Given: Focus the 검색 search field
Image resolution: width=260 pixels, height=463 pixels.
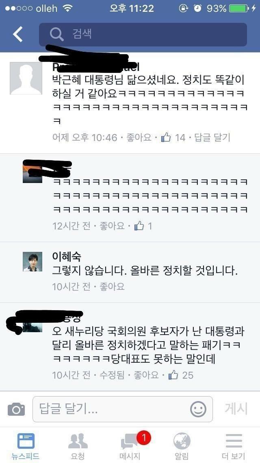Looking at the screenshot, I should point(143,35).
